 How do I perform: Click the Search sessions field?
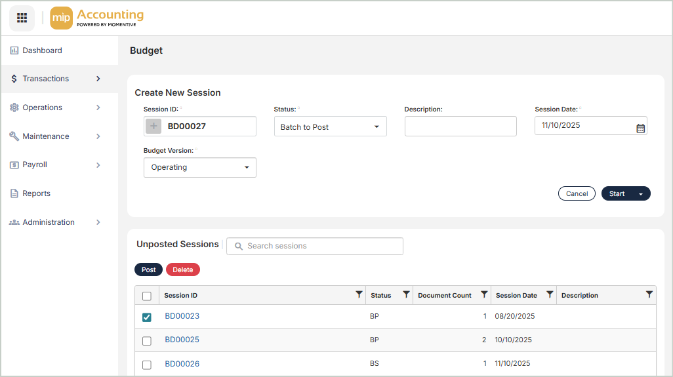pyautogui.click(x=315, y=246)
